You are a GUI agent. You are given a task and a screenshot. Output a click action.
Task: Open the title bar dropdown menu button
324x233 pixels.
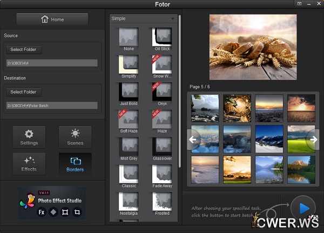pyautogui.click(x=299, y=4)
